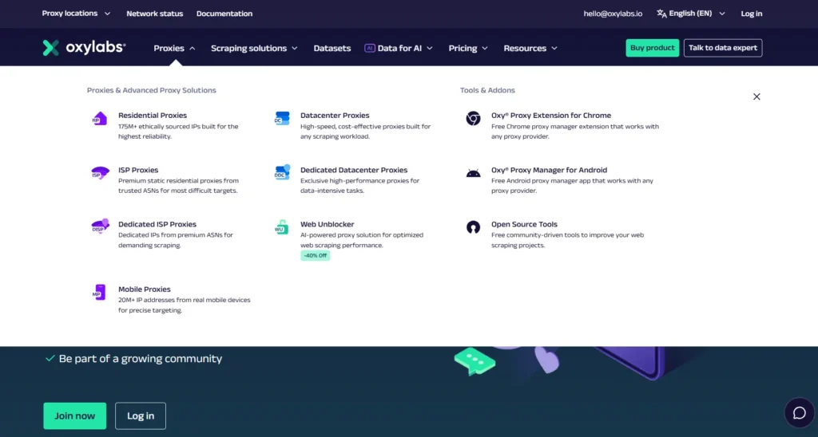Click the Datacenter Proxies icon

282,118
